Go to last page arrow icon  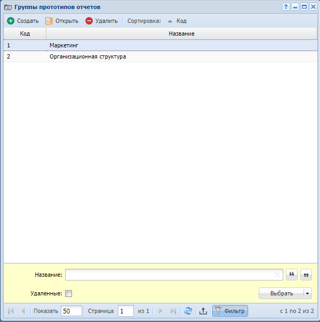click(x=173, y=311)
